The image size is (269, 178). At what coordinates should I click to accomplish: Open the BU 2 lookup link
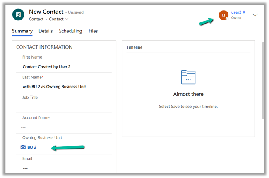[32, 147]
